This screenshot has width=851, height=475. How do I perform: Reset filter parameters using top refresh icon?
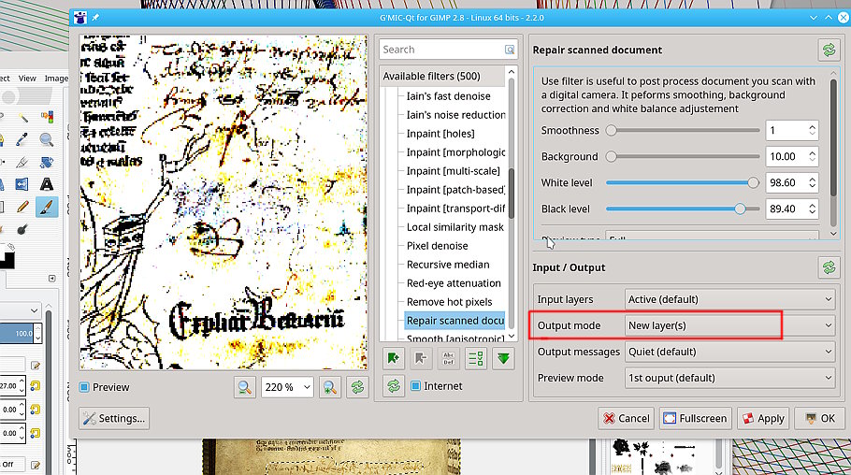click(x=829, y=50)
